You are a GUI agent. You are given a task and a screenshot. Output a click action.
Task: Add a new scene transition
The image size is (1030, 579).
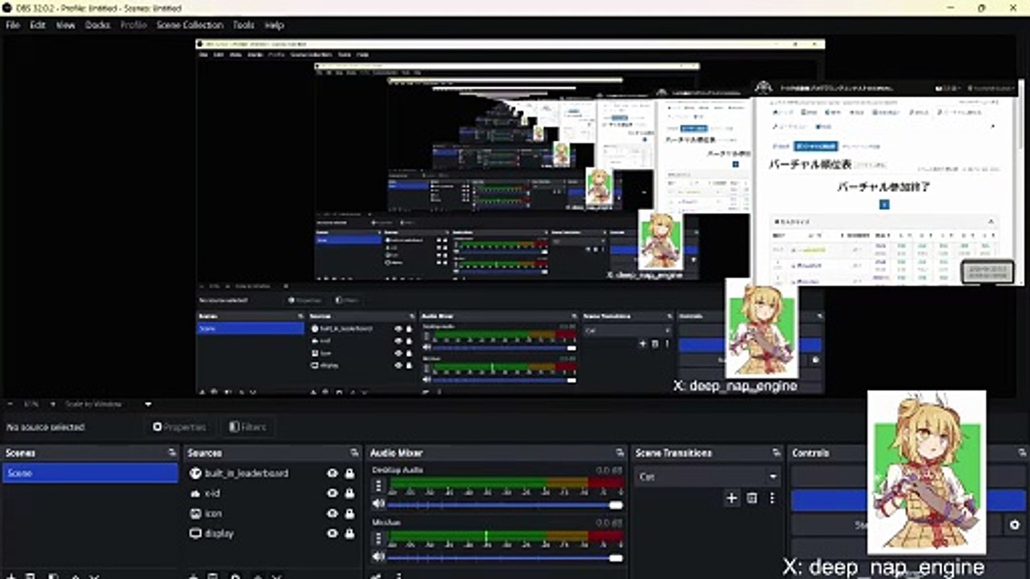pos(731,499)
